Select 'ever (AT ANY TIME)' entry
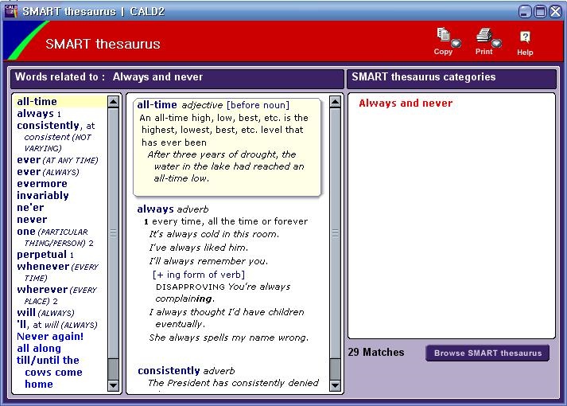Viewport: 567px width, 406px height. [x=57, y=160]
